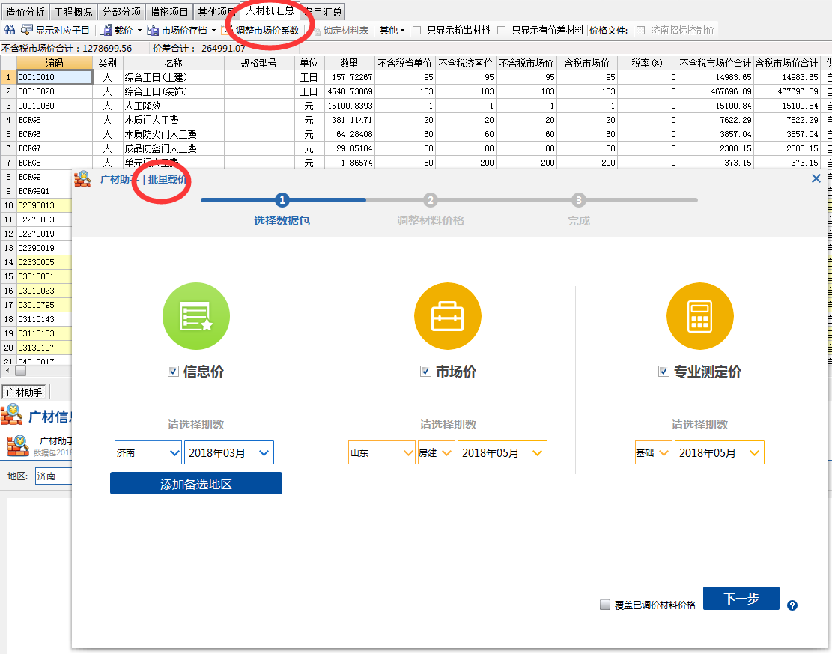
Task: Select the 人工降效 name cell
Action: tap(174, 106)
